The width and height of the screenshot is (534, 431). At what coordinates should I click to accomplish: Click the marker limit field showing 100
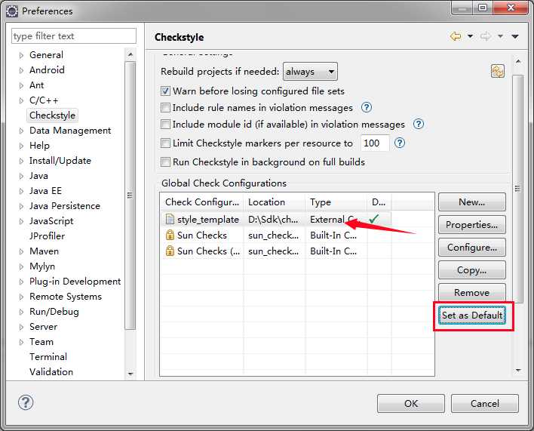(375, 143)
